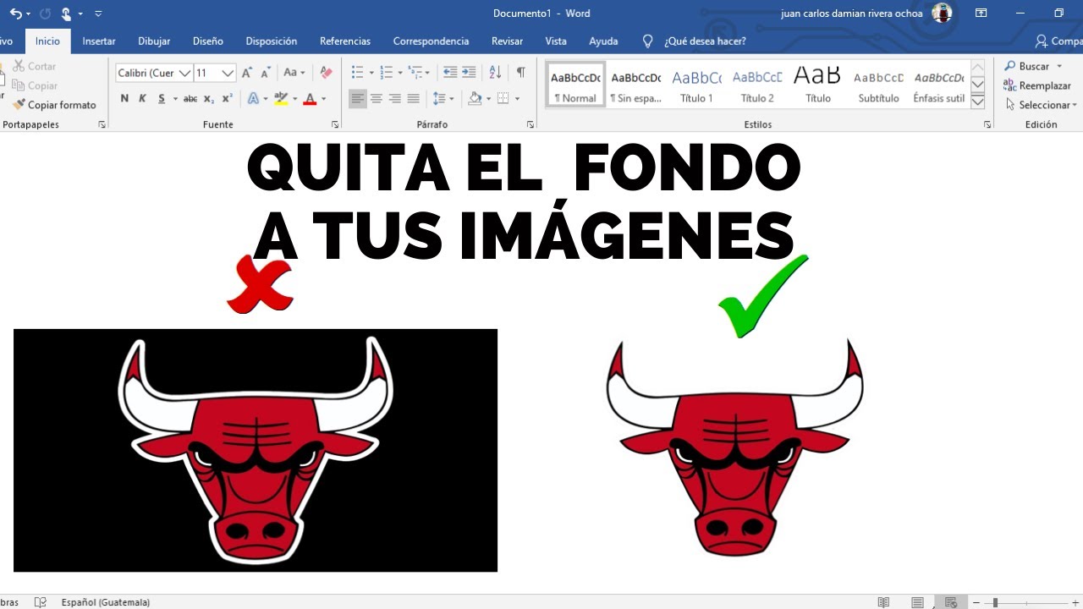
Task: Click the Decrease indent icon
Action: click(x=450, y=73)
